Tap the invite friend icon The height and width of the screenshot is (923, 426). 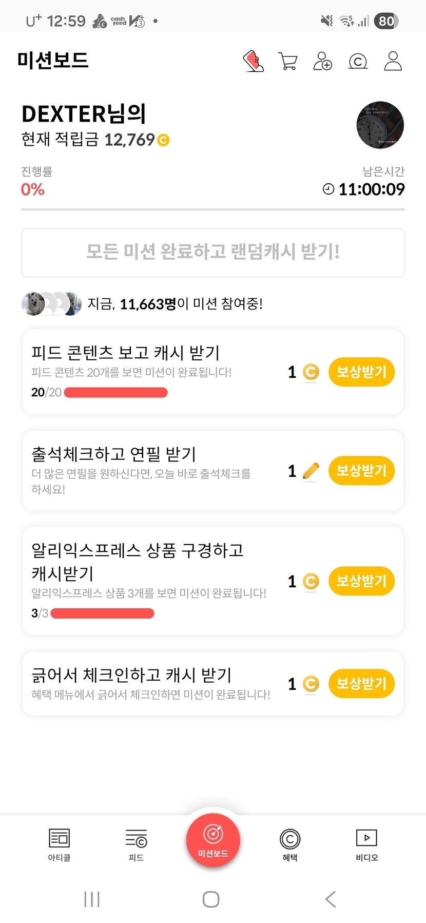pyautogui.click(x=322, y=61)
